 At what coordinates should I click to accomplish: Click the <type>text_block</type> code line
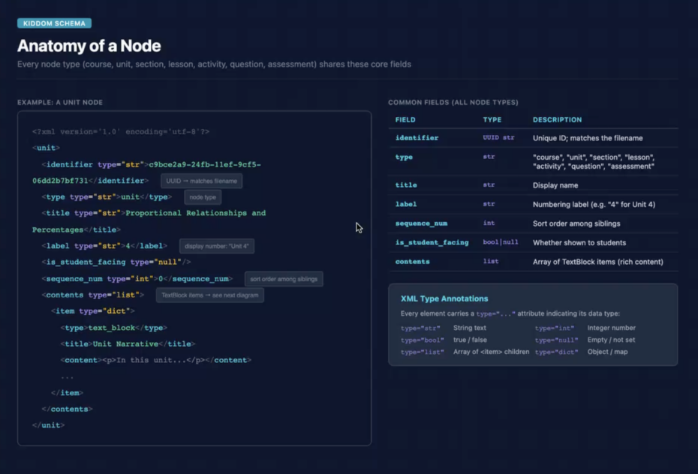113,328
